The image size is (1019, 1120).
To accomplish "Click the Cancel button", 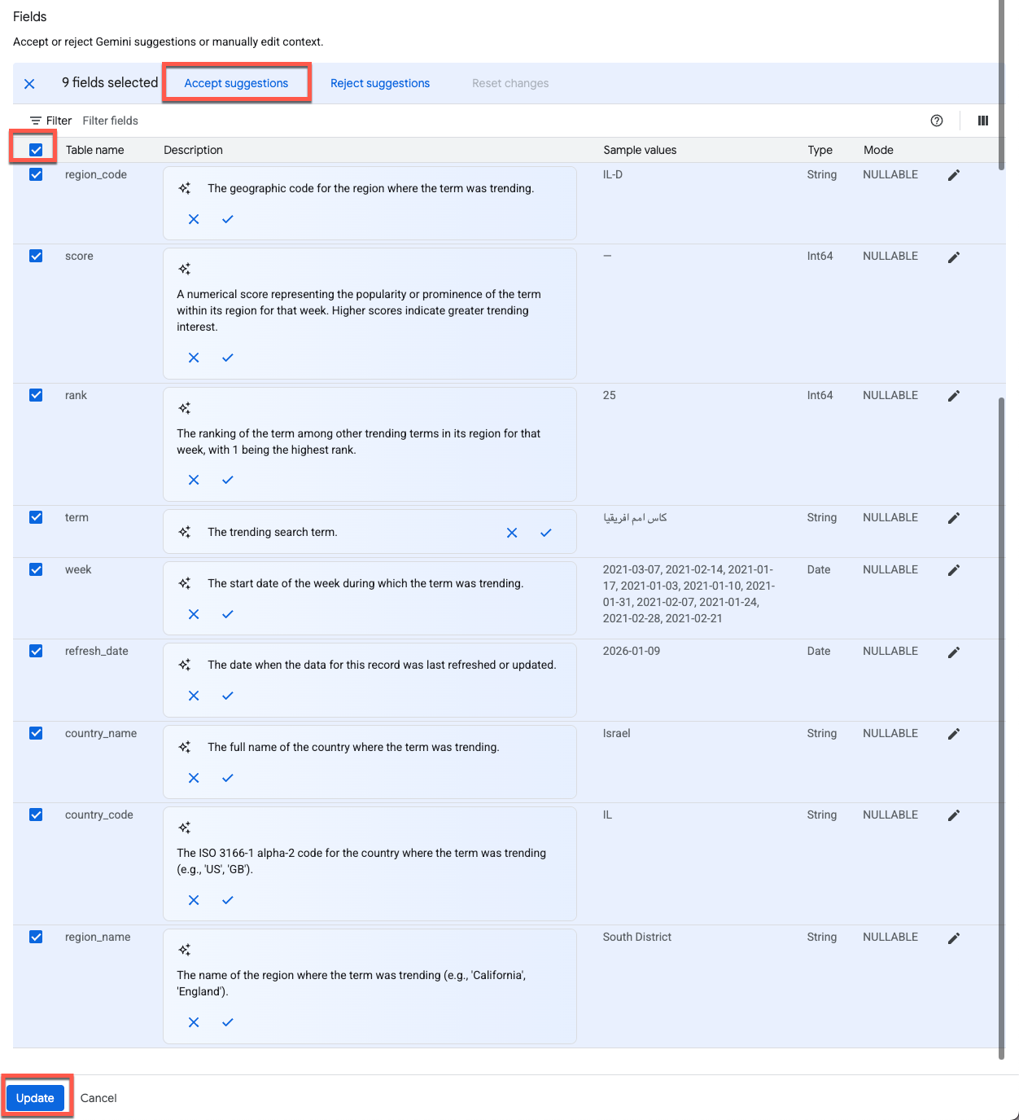I will pos(98,1098).
